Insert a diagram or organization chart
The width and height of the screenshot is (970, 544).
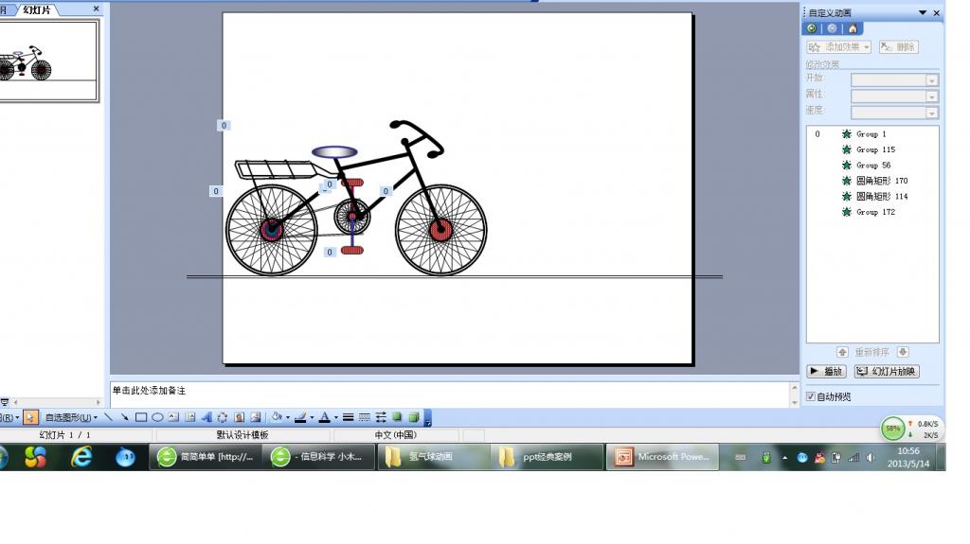pos(223,417)
